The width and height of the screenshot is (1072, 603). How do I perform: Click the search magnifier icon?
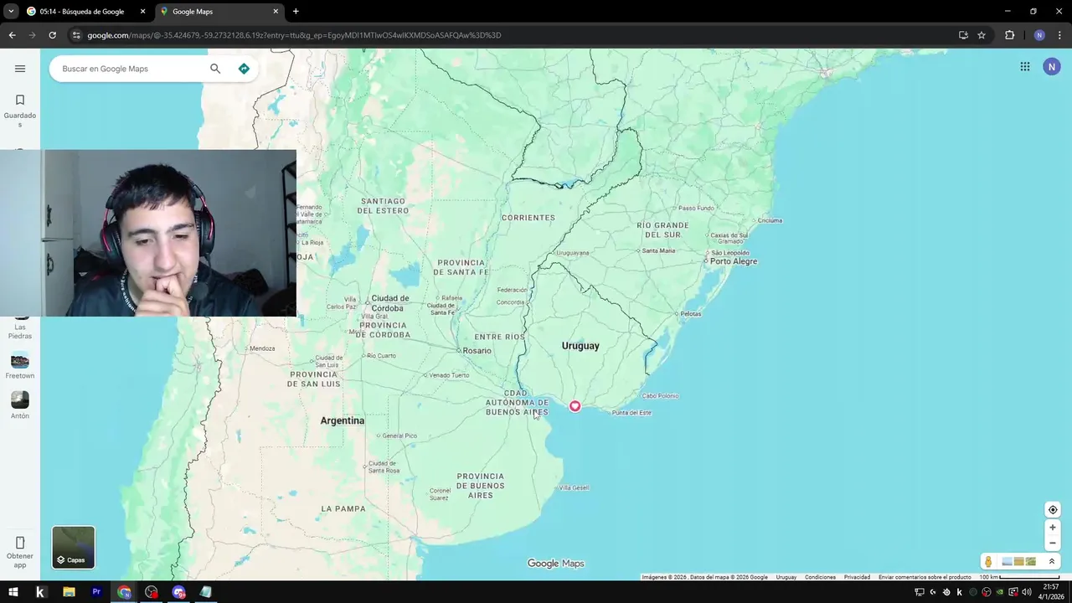pos(215,69)
